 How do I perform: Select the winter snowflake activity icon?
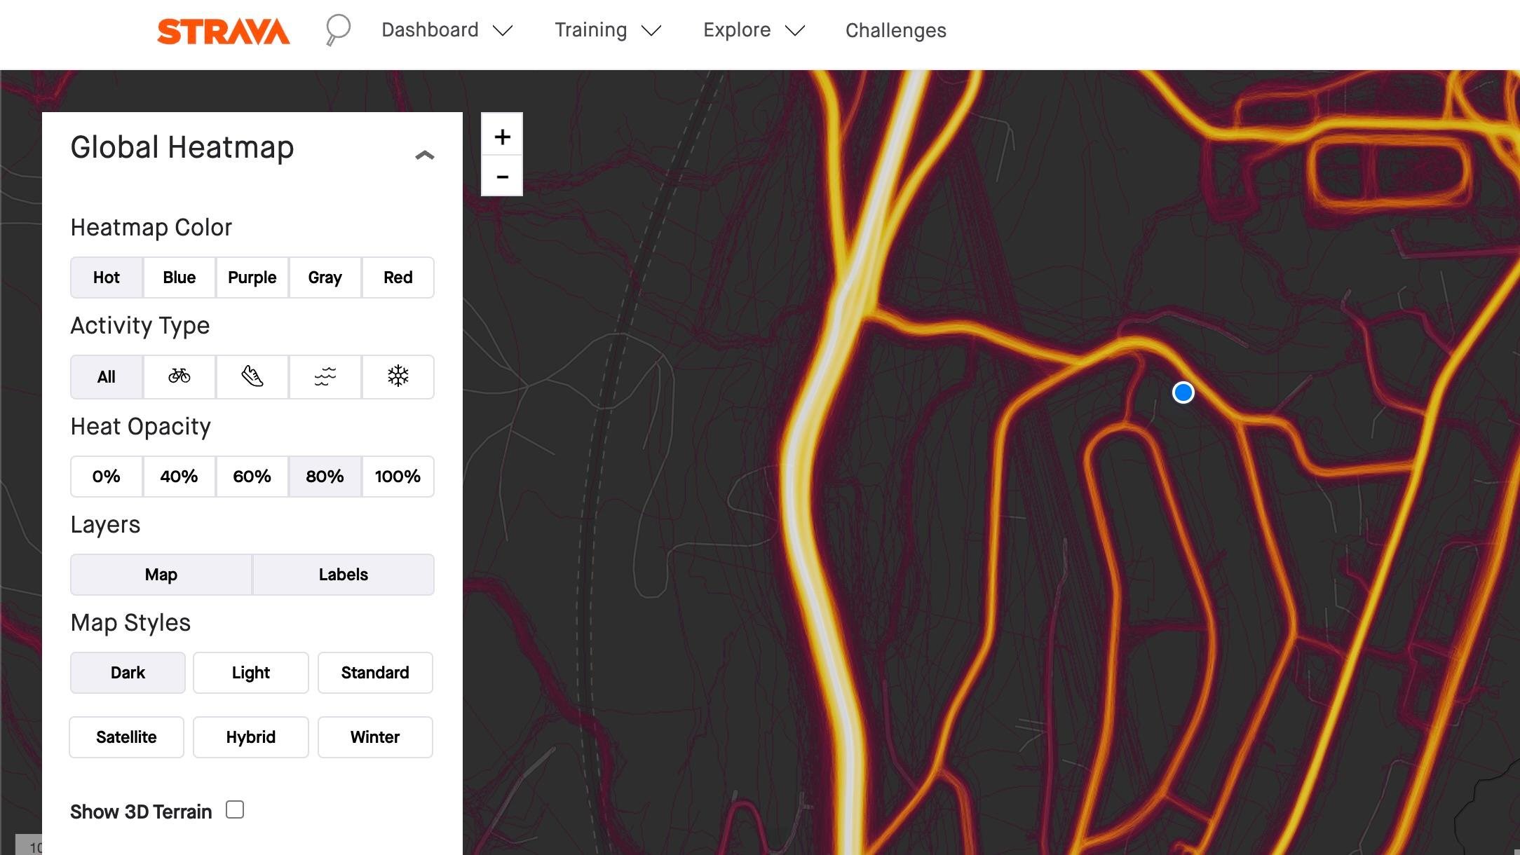(398, 377)
